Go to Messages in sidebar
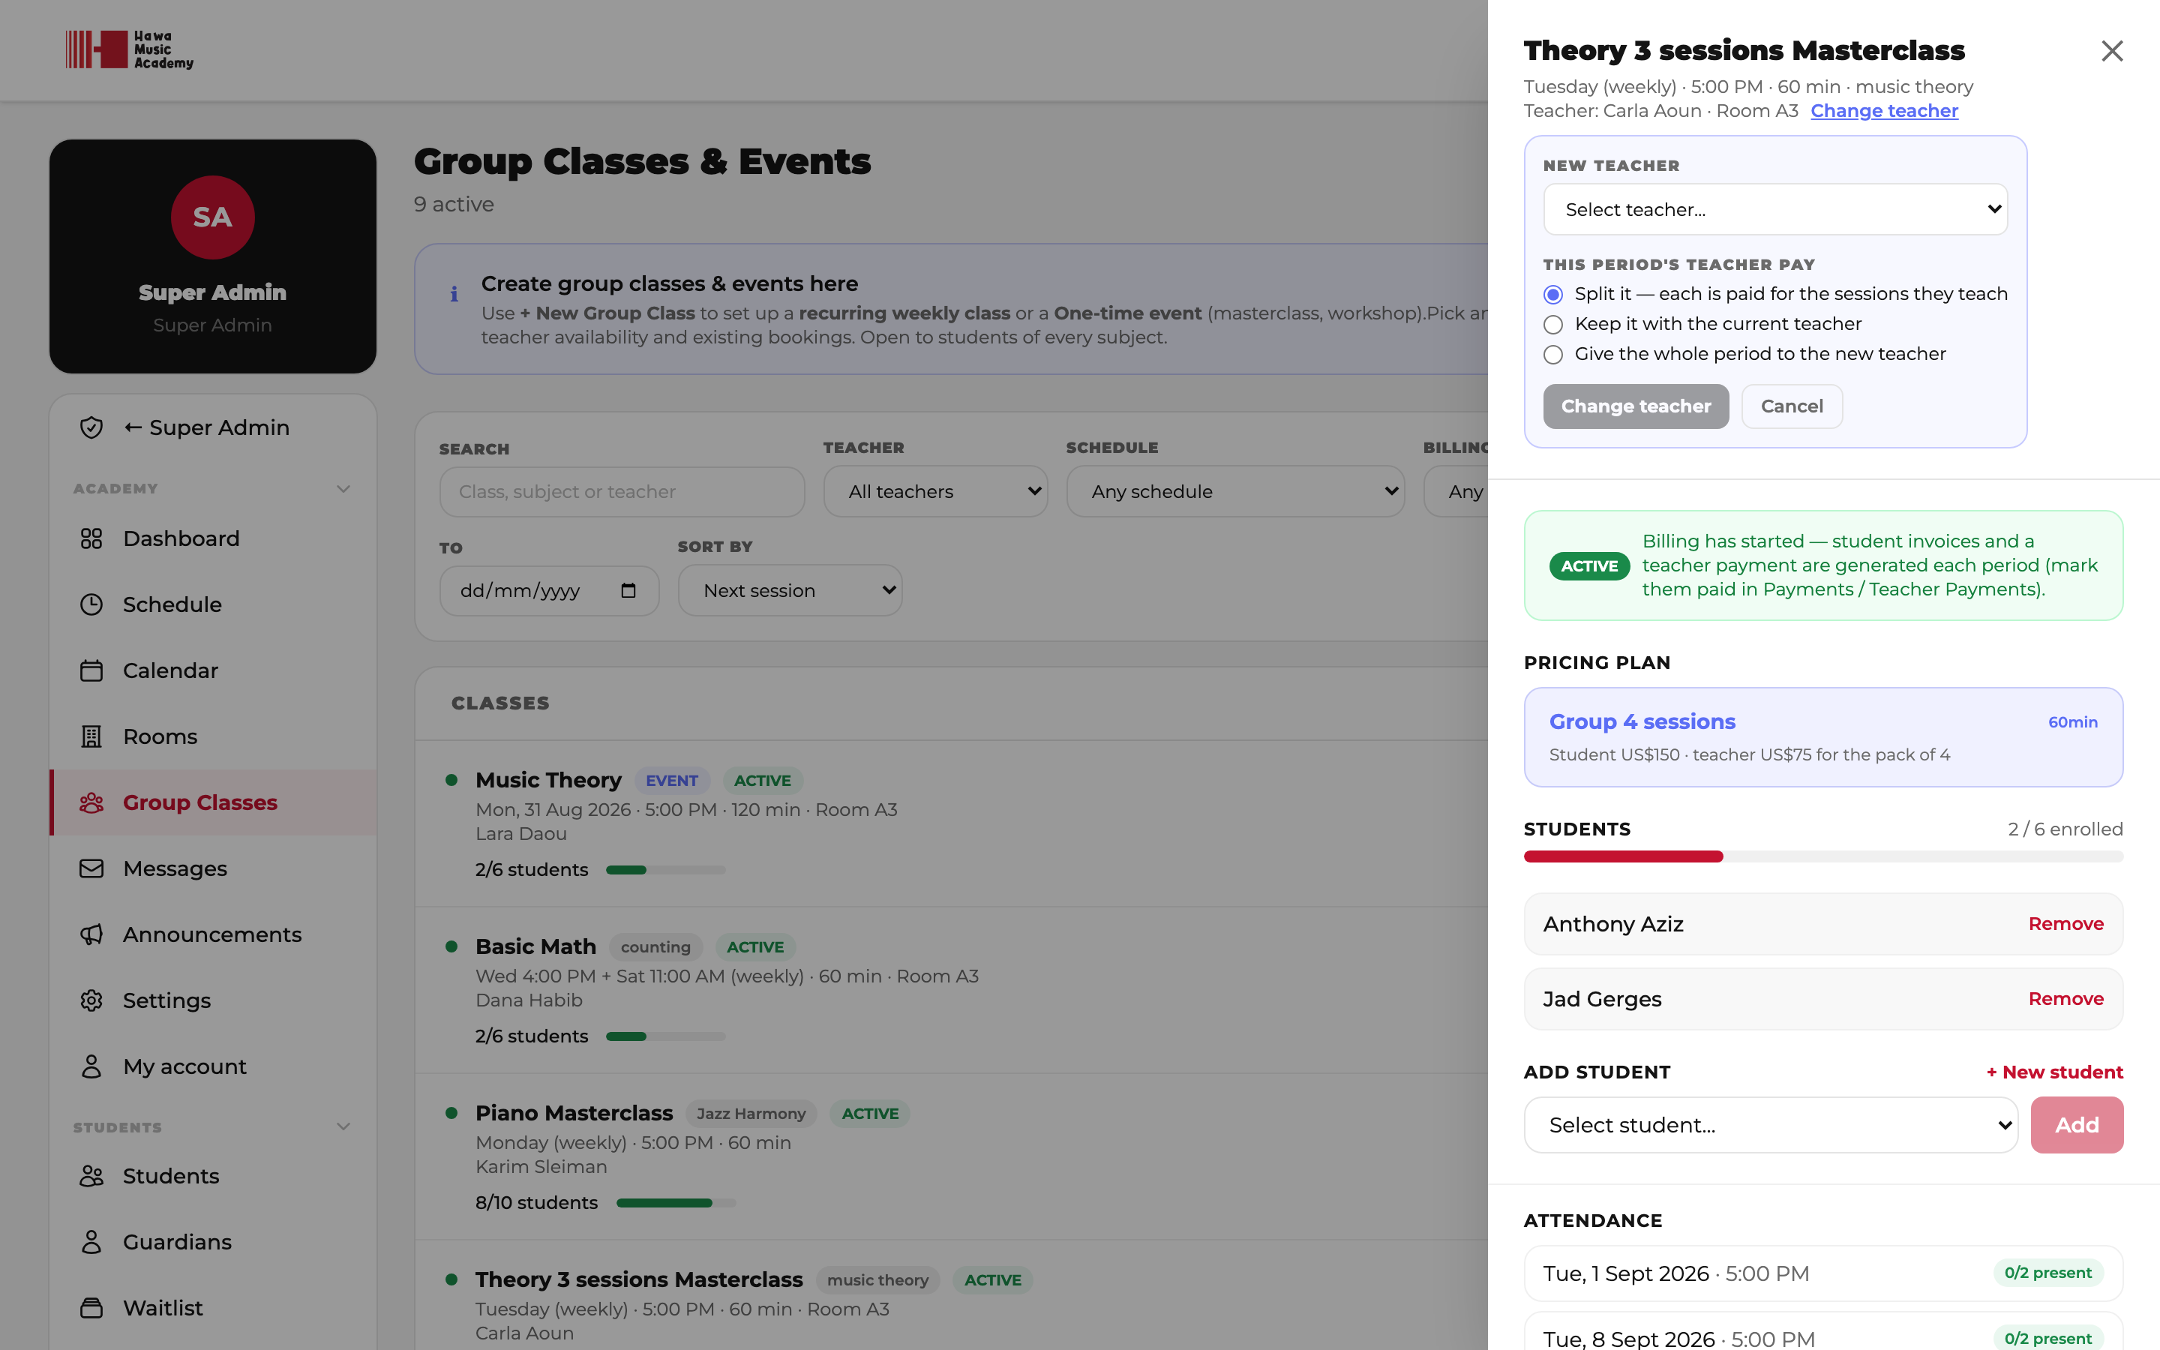This screenshot has height=1350, width=2160. 213,868
